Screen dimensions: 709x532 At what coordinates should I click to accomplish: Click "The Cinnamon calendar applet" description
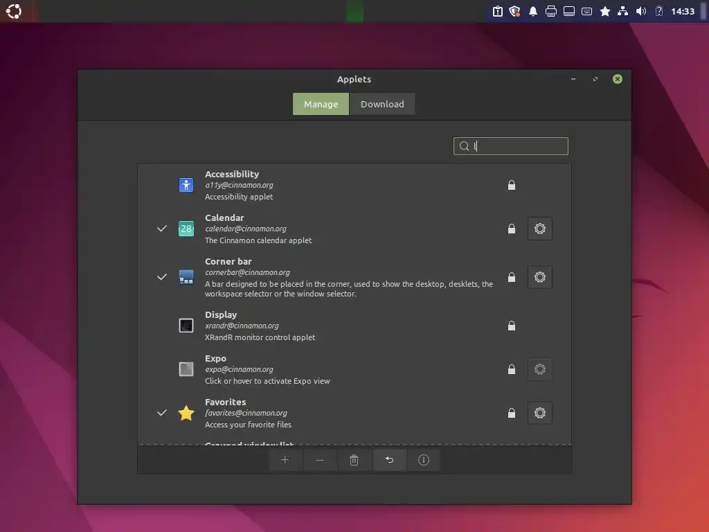[x=258, y=240]
